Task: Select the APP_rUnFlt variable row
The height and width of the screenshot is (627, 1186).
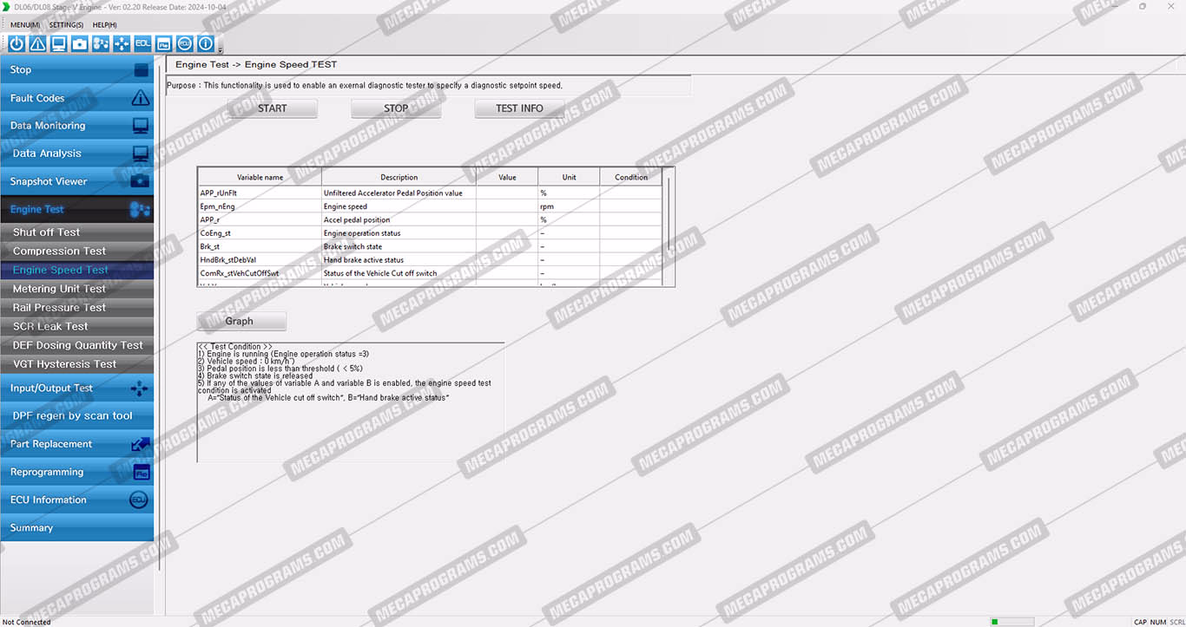Action: [430, 193]
